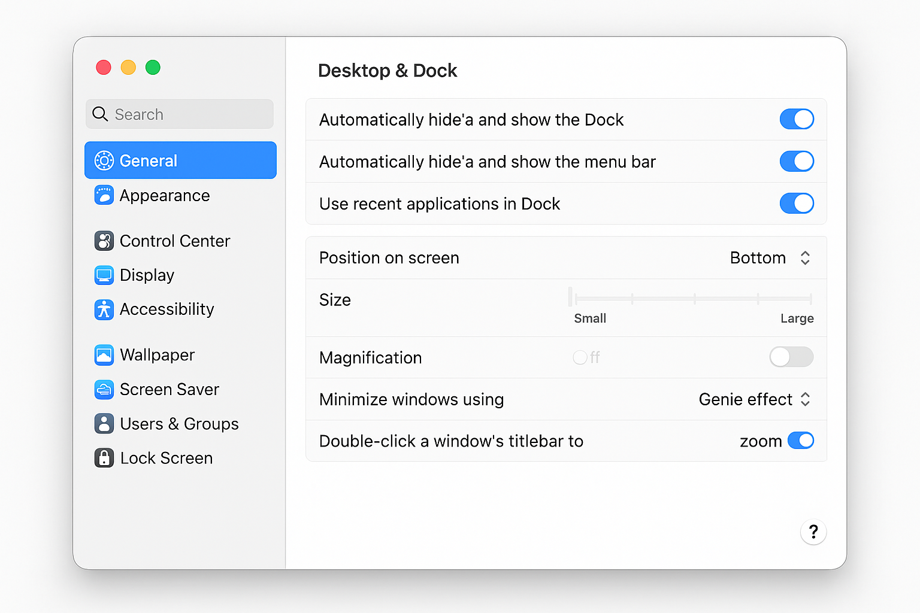Click the General gear icon in sidebar
The height and width of the screenshot is (613, 920).
104,160
